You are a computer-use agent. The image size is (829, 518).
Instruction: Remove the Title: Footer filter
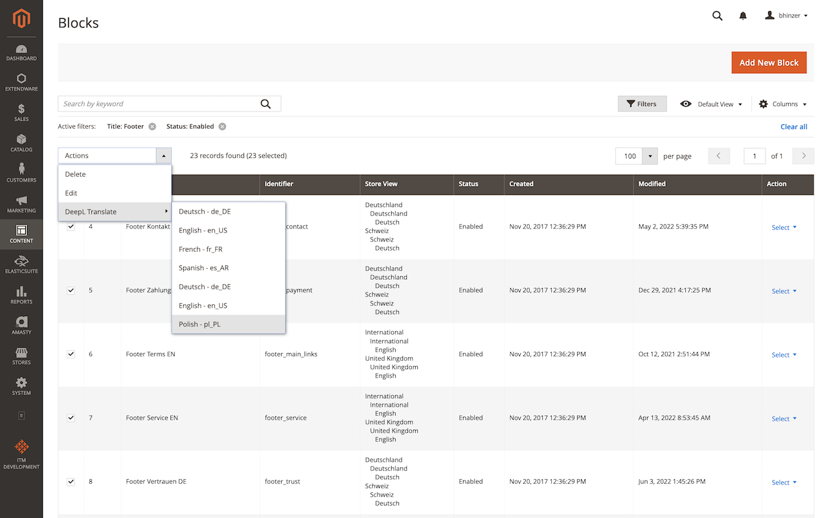[152, 127]
